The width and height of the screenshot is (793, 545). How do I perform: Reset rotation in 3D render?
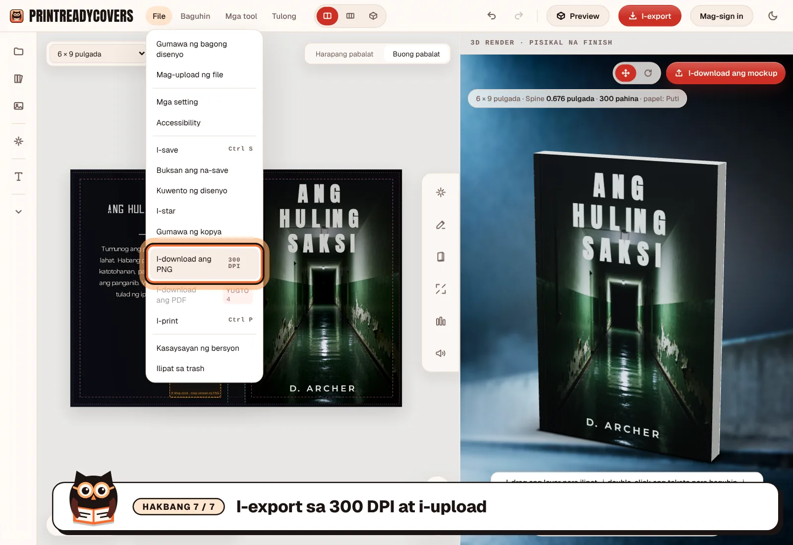click(x=648, y=73)
